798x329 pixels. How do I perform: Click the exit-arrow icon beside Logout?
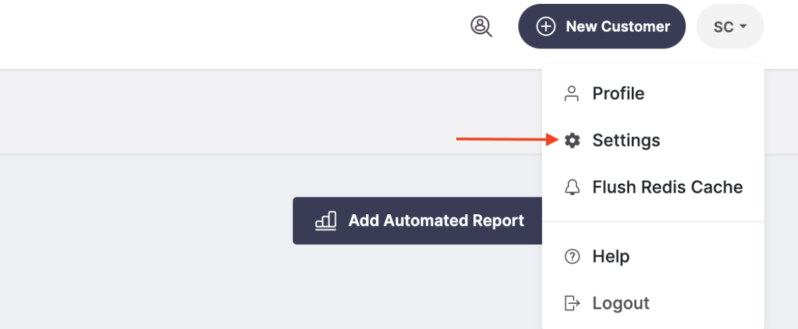[572, 303]
